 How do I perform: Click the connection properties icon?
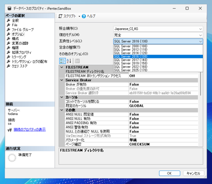(x=10, y=130)
